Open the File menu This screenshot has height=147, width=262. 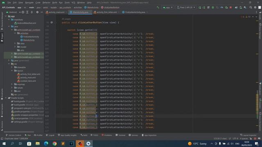9,2
